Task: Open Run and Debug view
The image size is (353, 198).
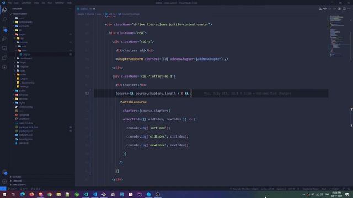Action: pos(4,38)
